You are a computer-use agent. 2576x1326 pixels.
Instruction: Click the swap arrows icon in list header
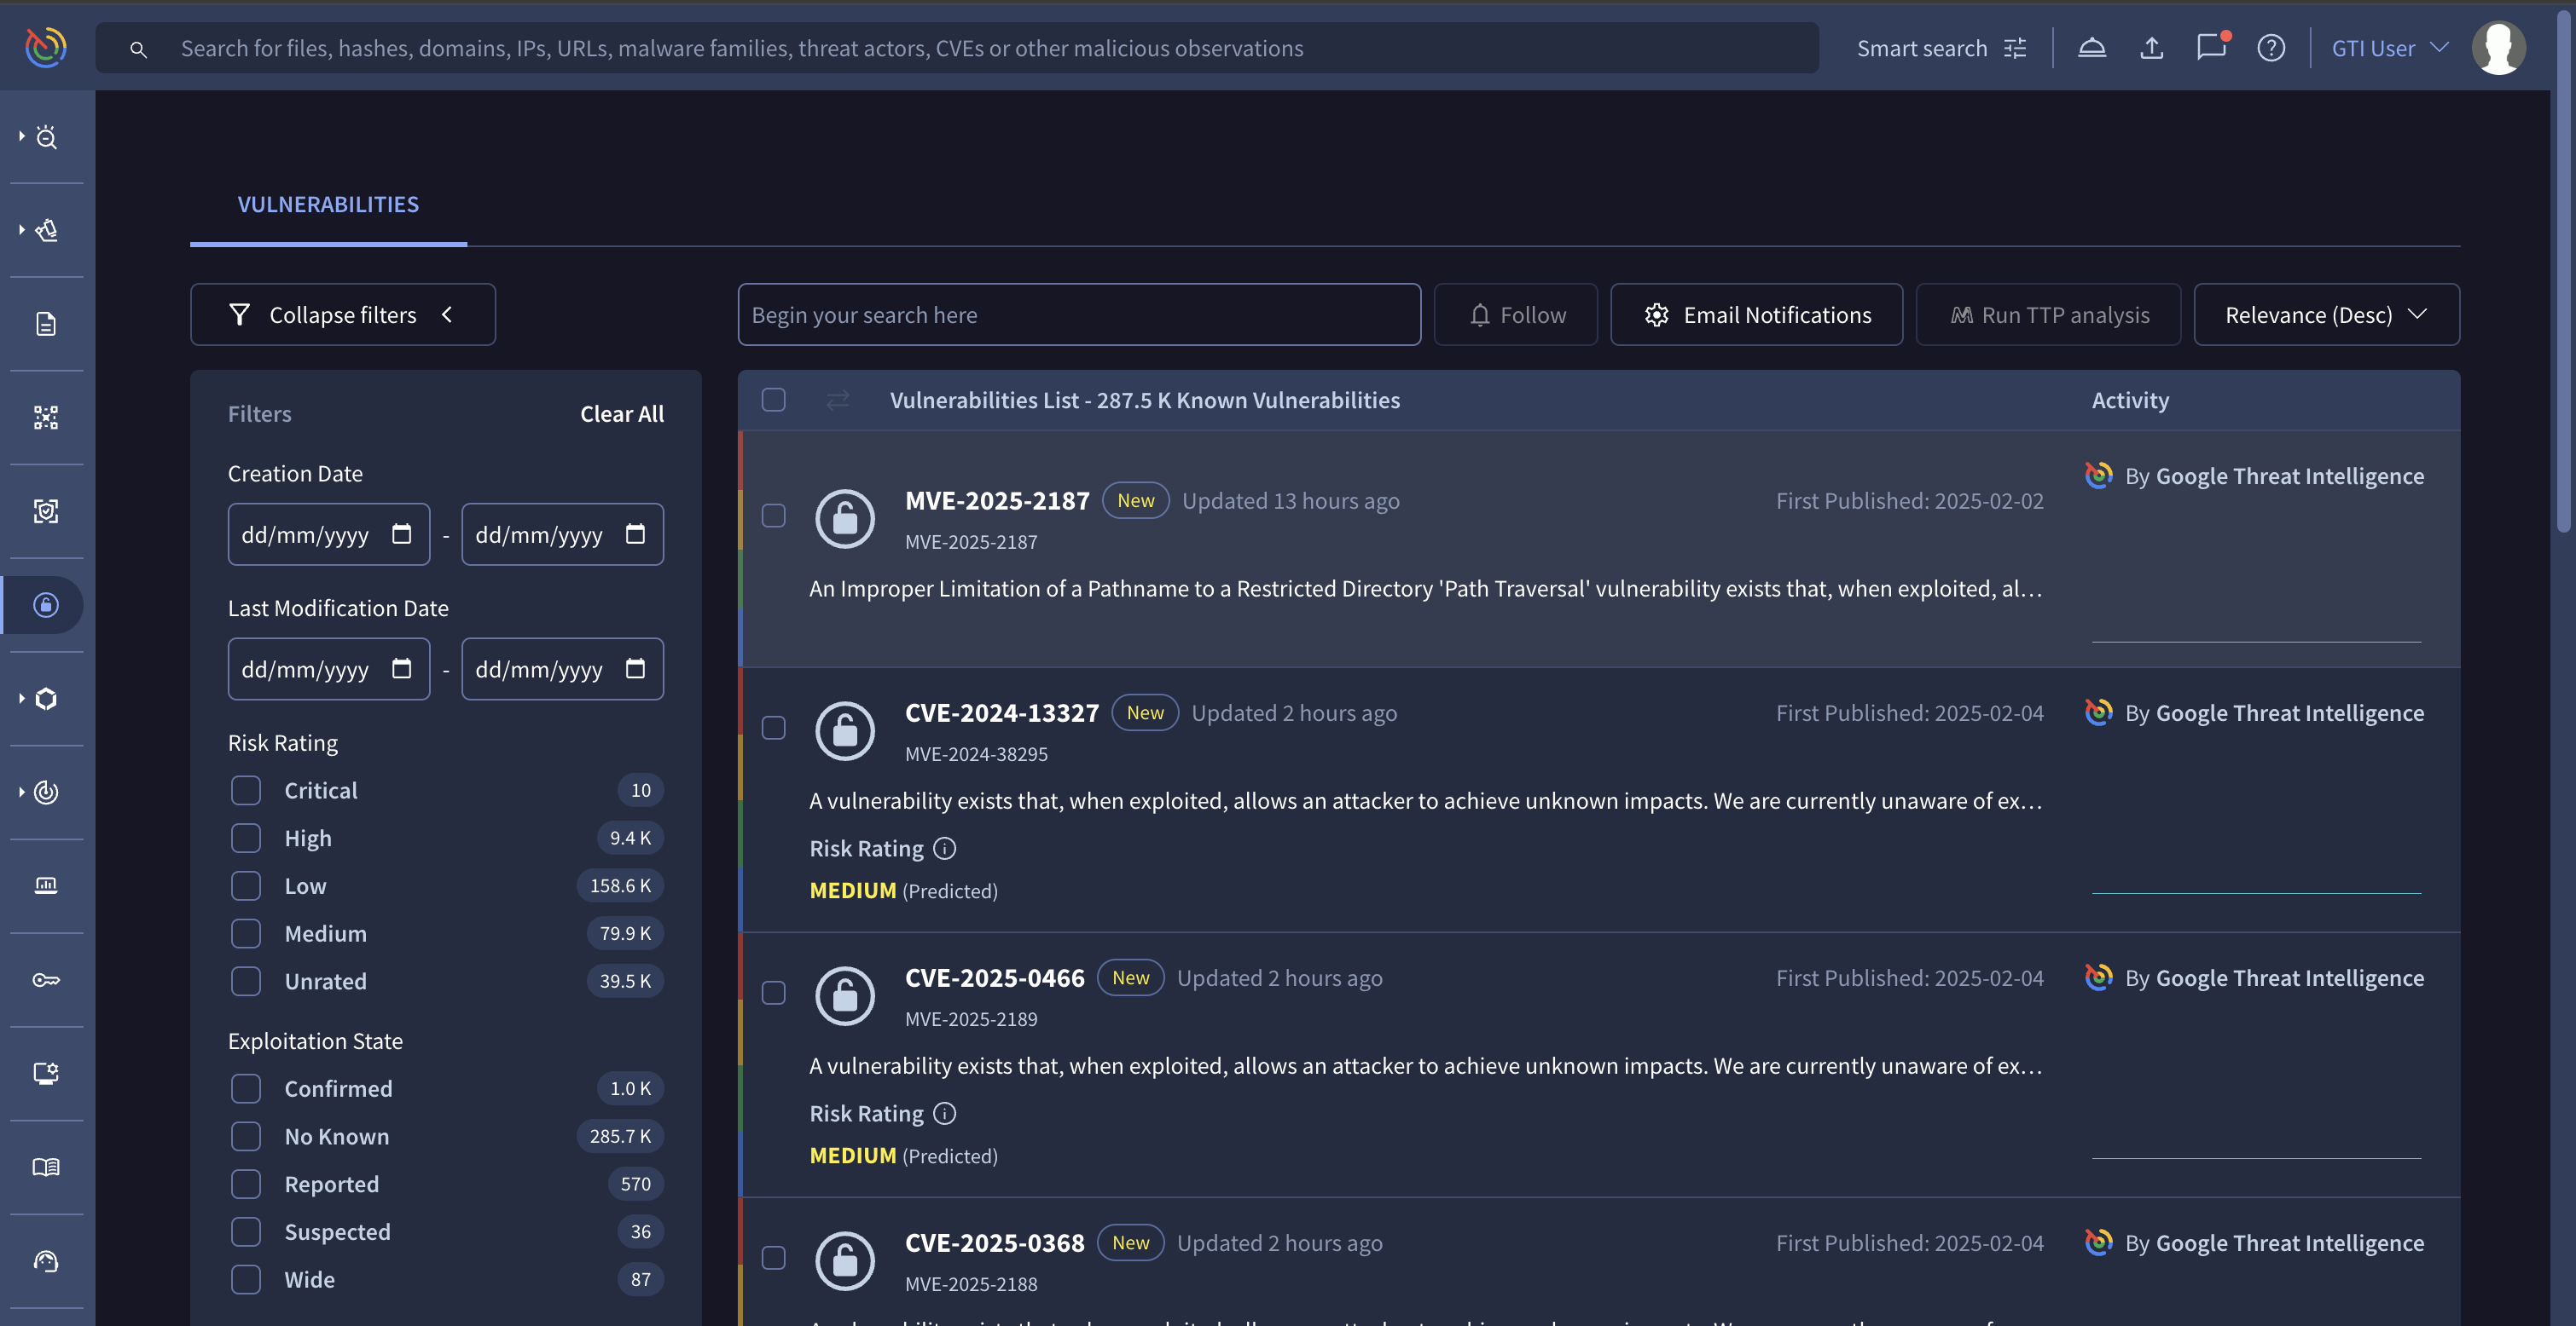point(838,400)
